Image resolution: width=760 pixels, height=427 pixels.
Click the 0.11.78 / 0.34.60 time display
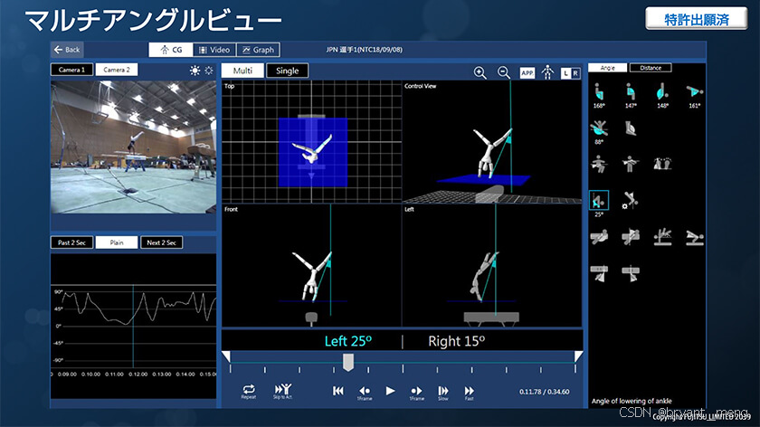click(x=545, y=392)
